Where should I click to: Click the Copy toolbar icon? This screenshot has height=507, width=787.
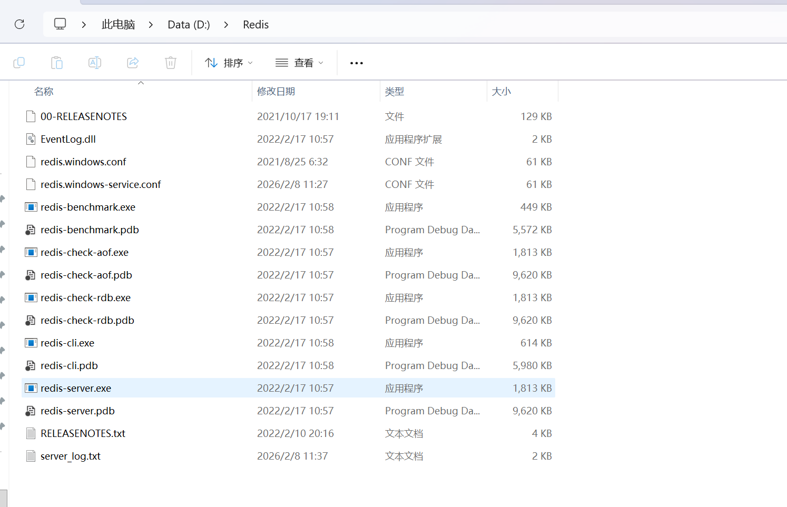(19, 63)
